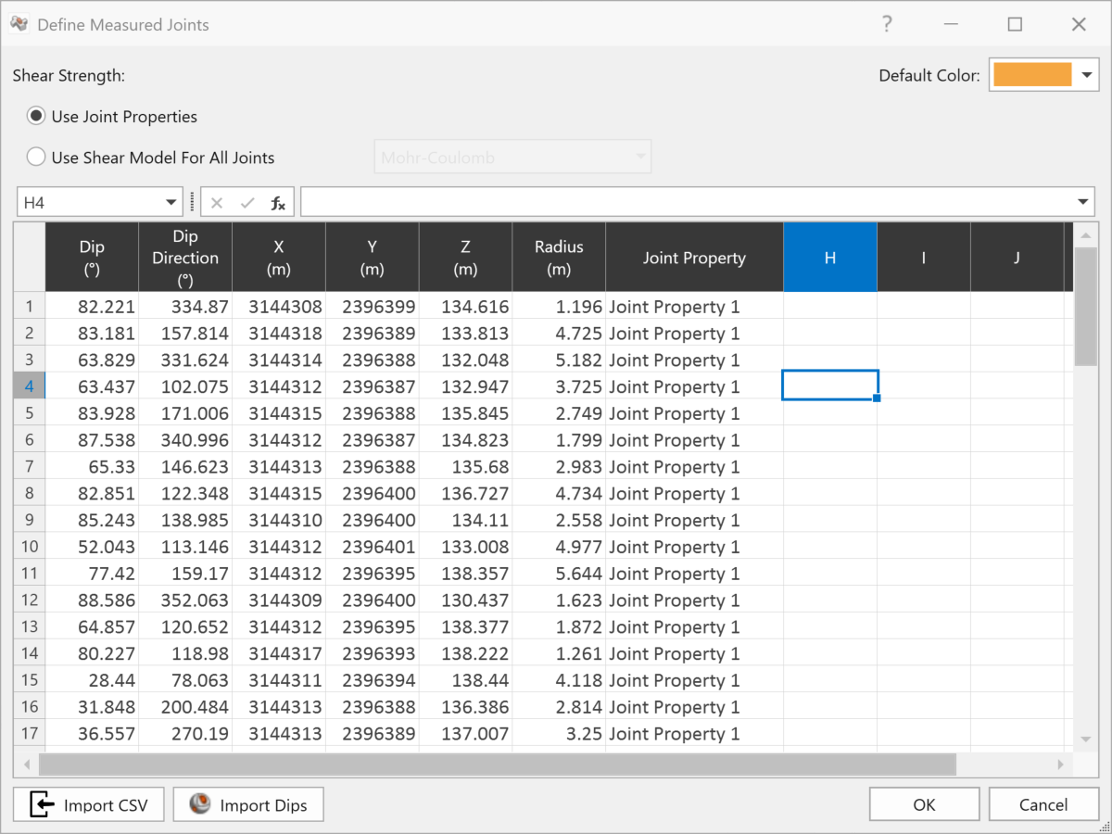
Task: Click Radius cell 5.182
Action: coord(559,360)
